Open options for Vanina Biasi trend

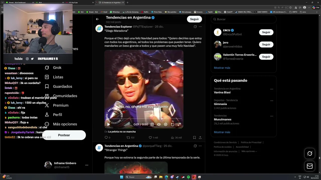click(x=272, y=89)
